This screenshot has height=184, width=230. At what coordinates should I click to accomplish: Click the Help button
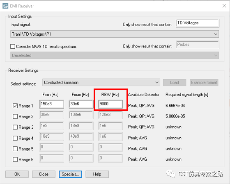97,174
